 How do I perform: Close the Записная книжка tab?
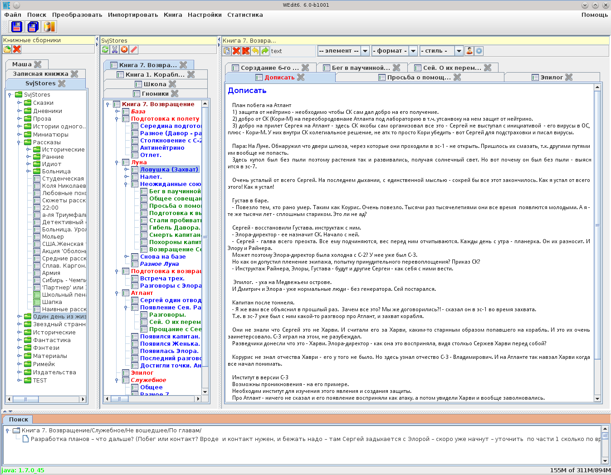[x=74, y=74]
